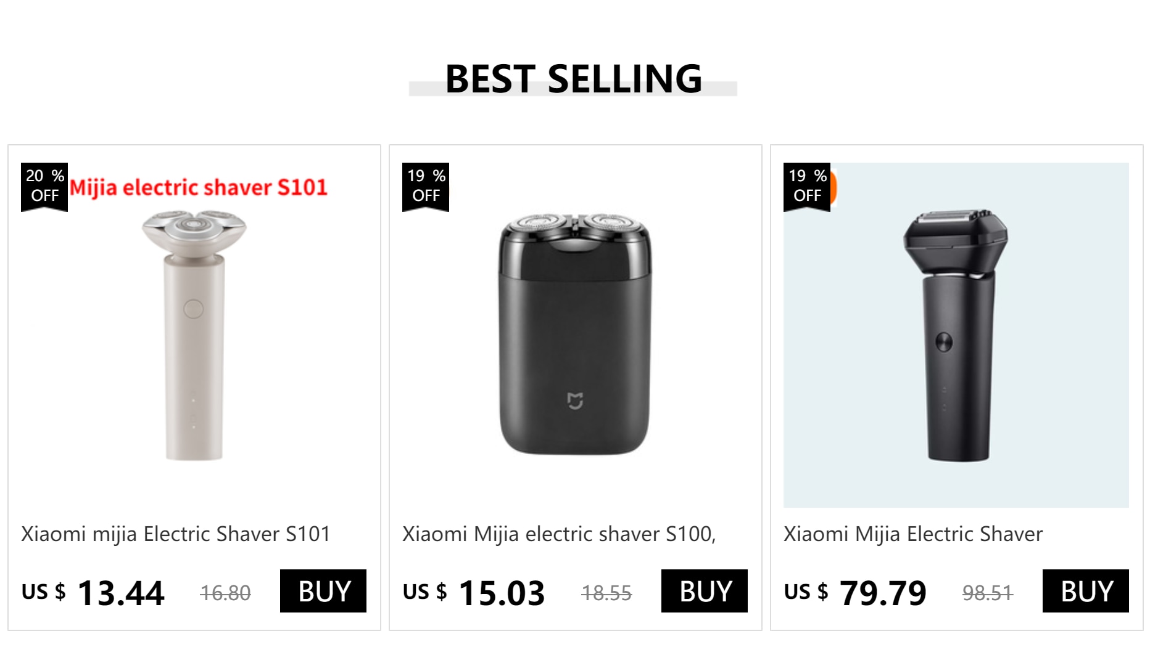The height and width of the screenshot is (647, 1150).
Task: Click the red 'Mijia electric shaver S101' caption
Action: (x=198, y=187)
